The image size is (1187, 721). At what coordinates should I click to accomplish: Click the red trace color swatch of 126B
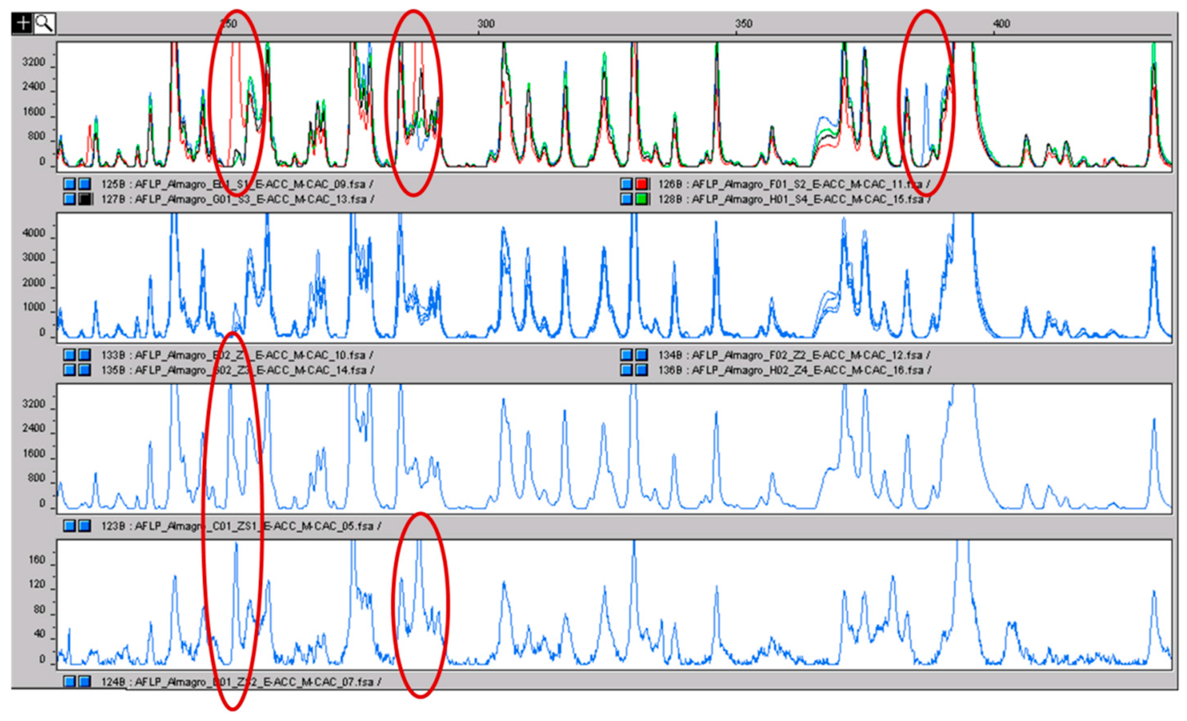click(641, 184)
